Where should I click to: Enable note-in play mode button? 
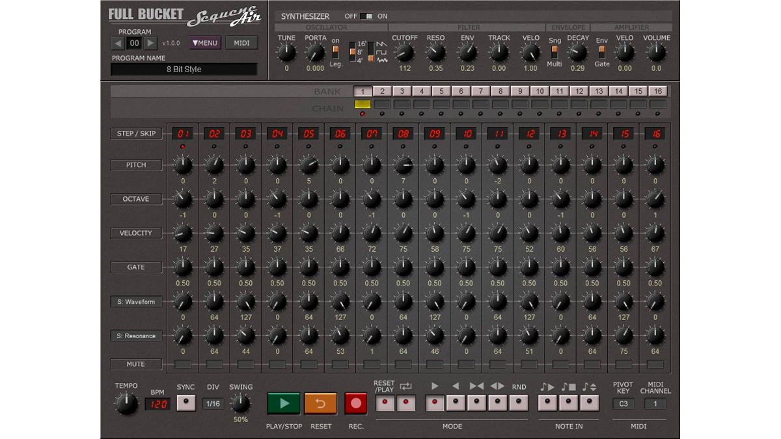click(547, 403)
